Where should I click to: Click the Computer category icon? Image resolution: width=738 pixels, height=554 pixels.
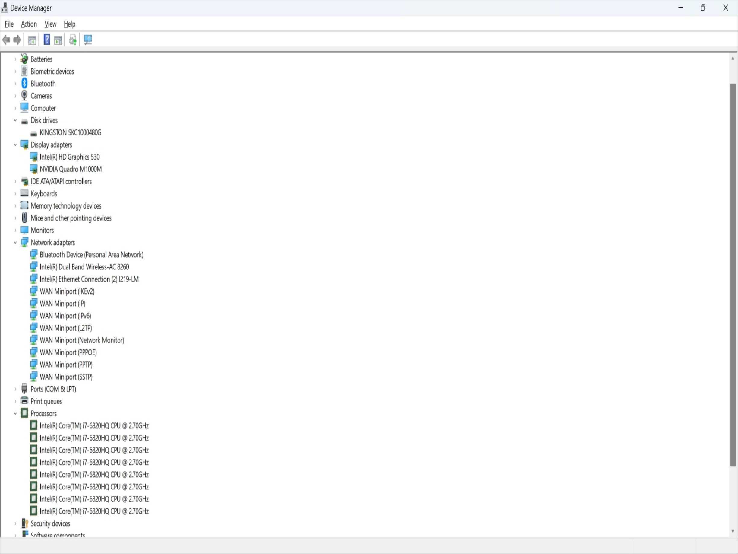tap(24, 107)
